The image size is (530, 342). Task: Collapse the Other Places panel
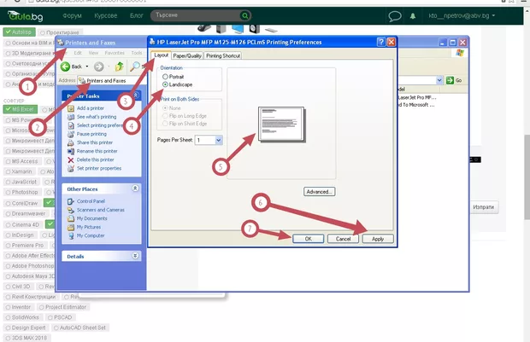[135, 188]
